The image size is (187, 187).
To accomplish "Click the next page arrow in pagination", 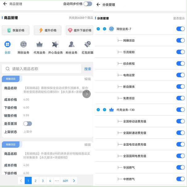I will tap(74, 181).
